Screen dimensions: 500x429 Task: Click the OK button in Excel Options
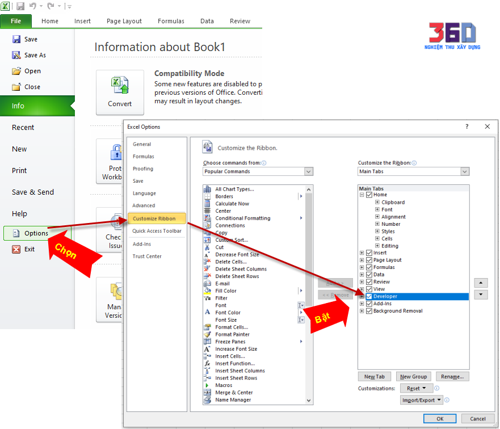440,418
